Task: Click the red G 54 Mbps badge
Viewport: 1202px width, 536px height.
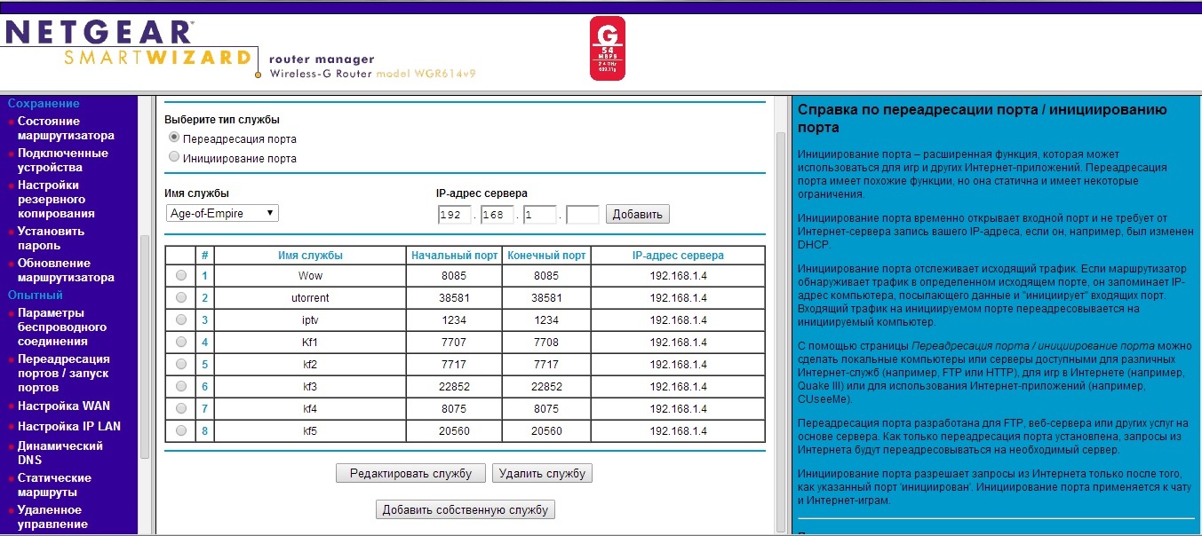Action: (x=608, y=49)
